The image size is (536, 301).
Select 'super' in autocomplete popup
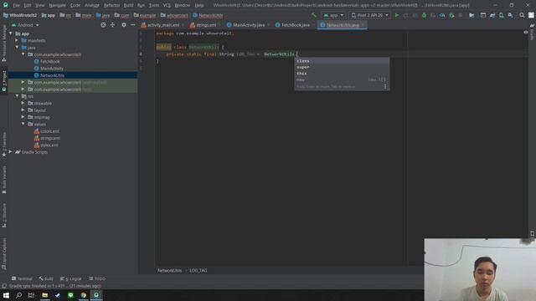pyautogui.click(x=342, y=67)
